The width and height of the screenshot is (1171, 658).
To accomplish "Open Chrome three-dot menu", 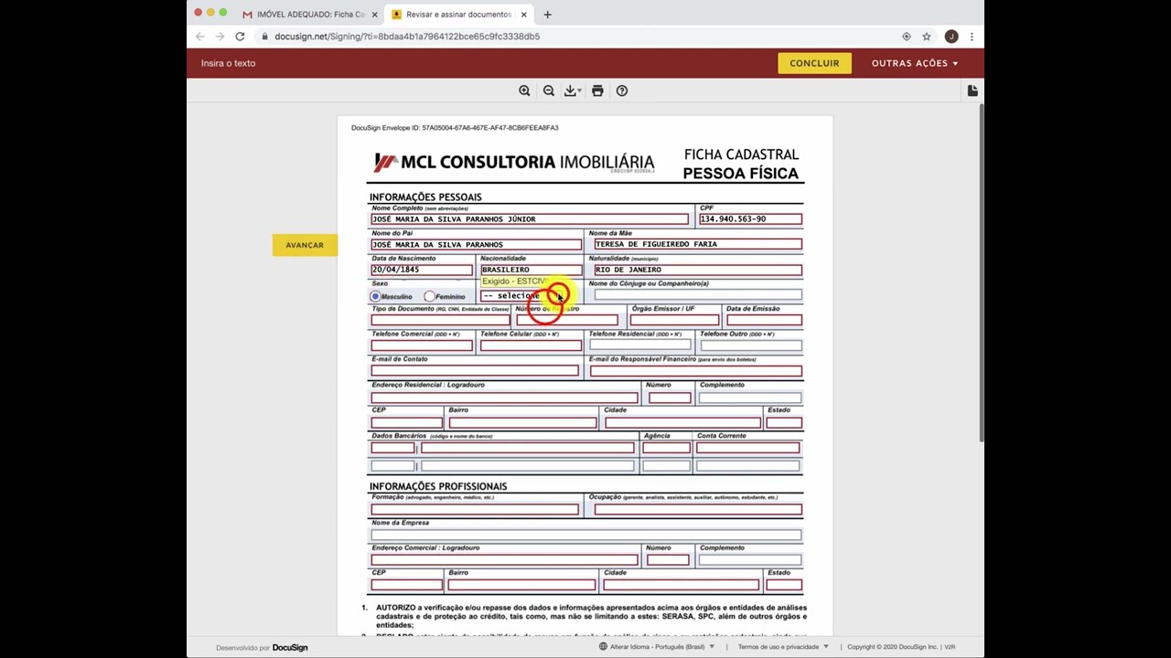I will click(972, 37).
